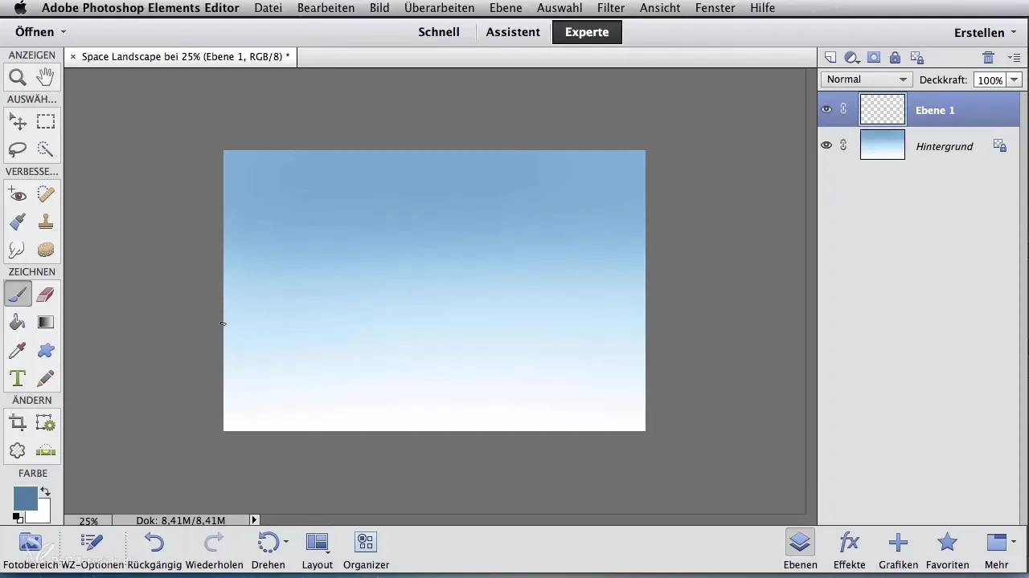1029x578 pixels.
Task: Switch to the Schnell tab
Action: tap(439, 32)
